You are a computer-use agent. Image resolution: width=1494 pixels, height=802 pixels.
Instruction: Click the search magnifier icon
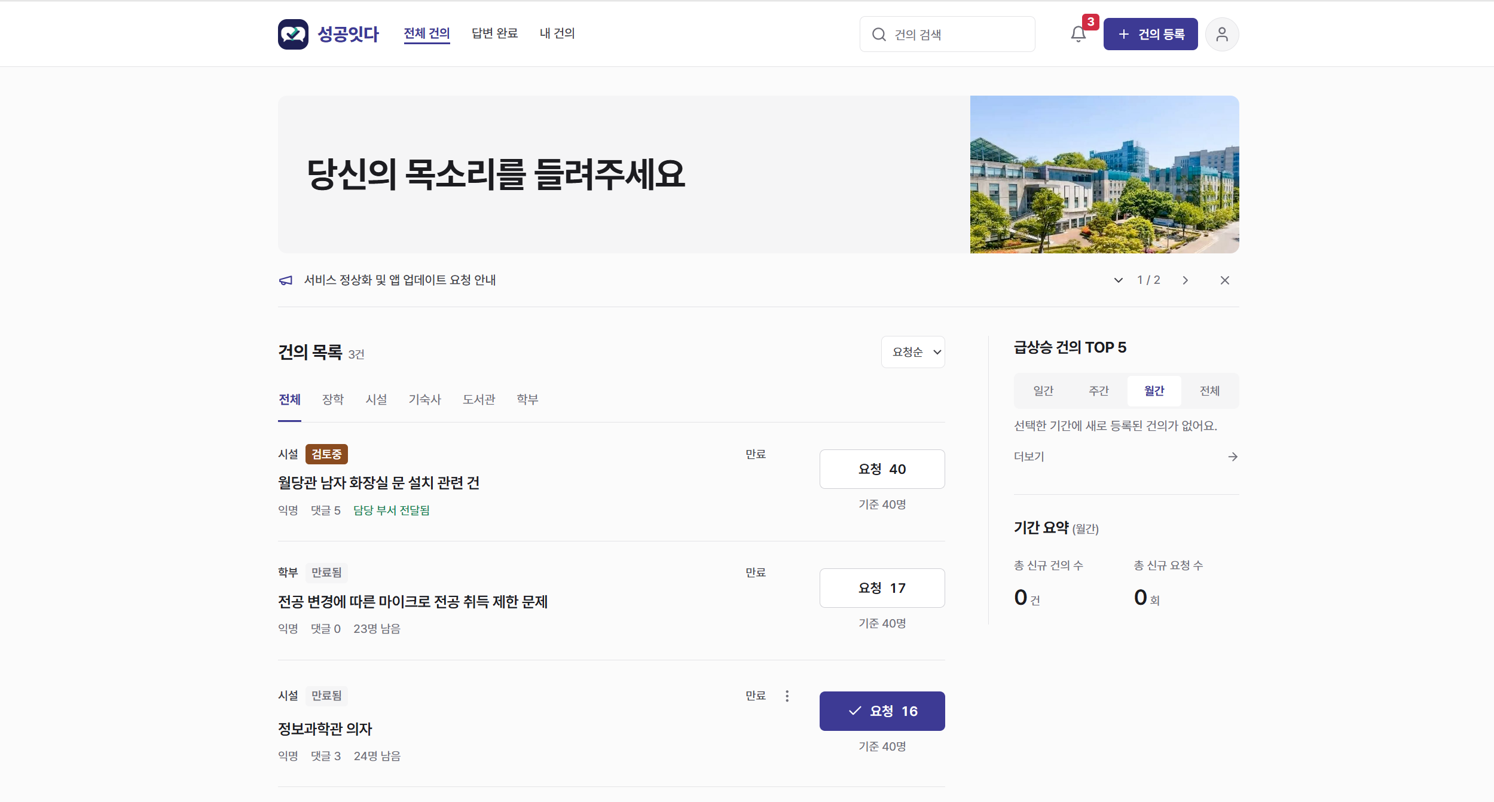(x=879, y=35)
